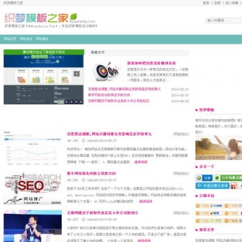Click [网站优化] tag beside 新手网站优化 article
The width and height of the screenshot is (242, 242).
pyautogui.click(x=181, y=173)
